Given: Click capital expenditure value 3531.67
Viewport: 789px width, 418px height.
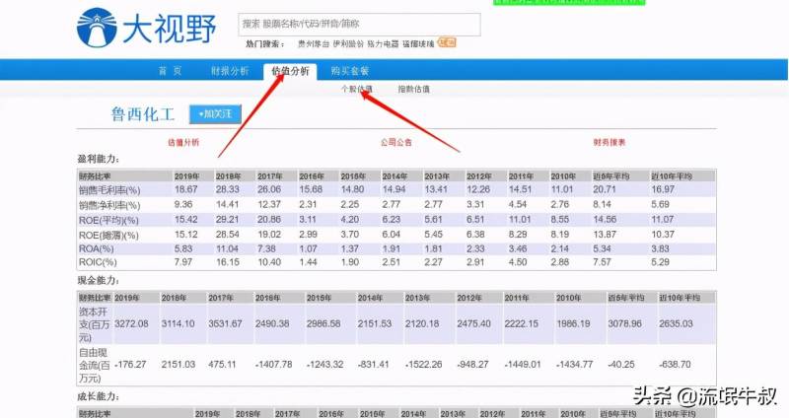Looking at the screenshot, I should [225, 324].
